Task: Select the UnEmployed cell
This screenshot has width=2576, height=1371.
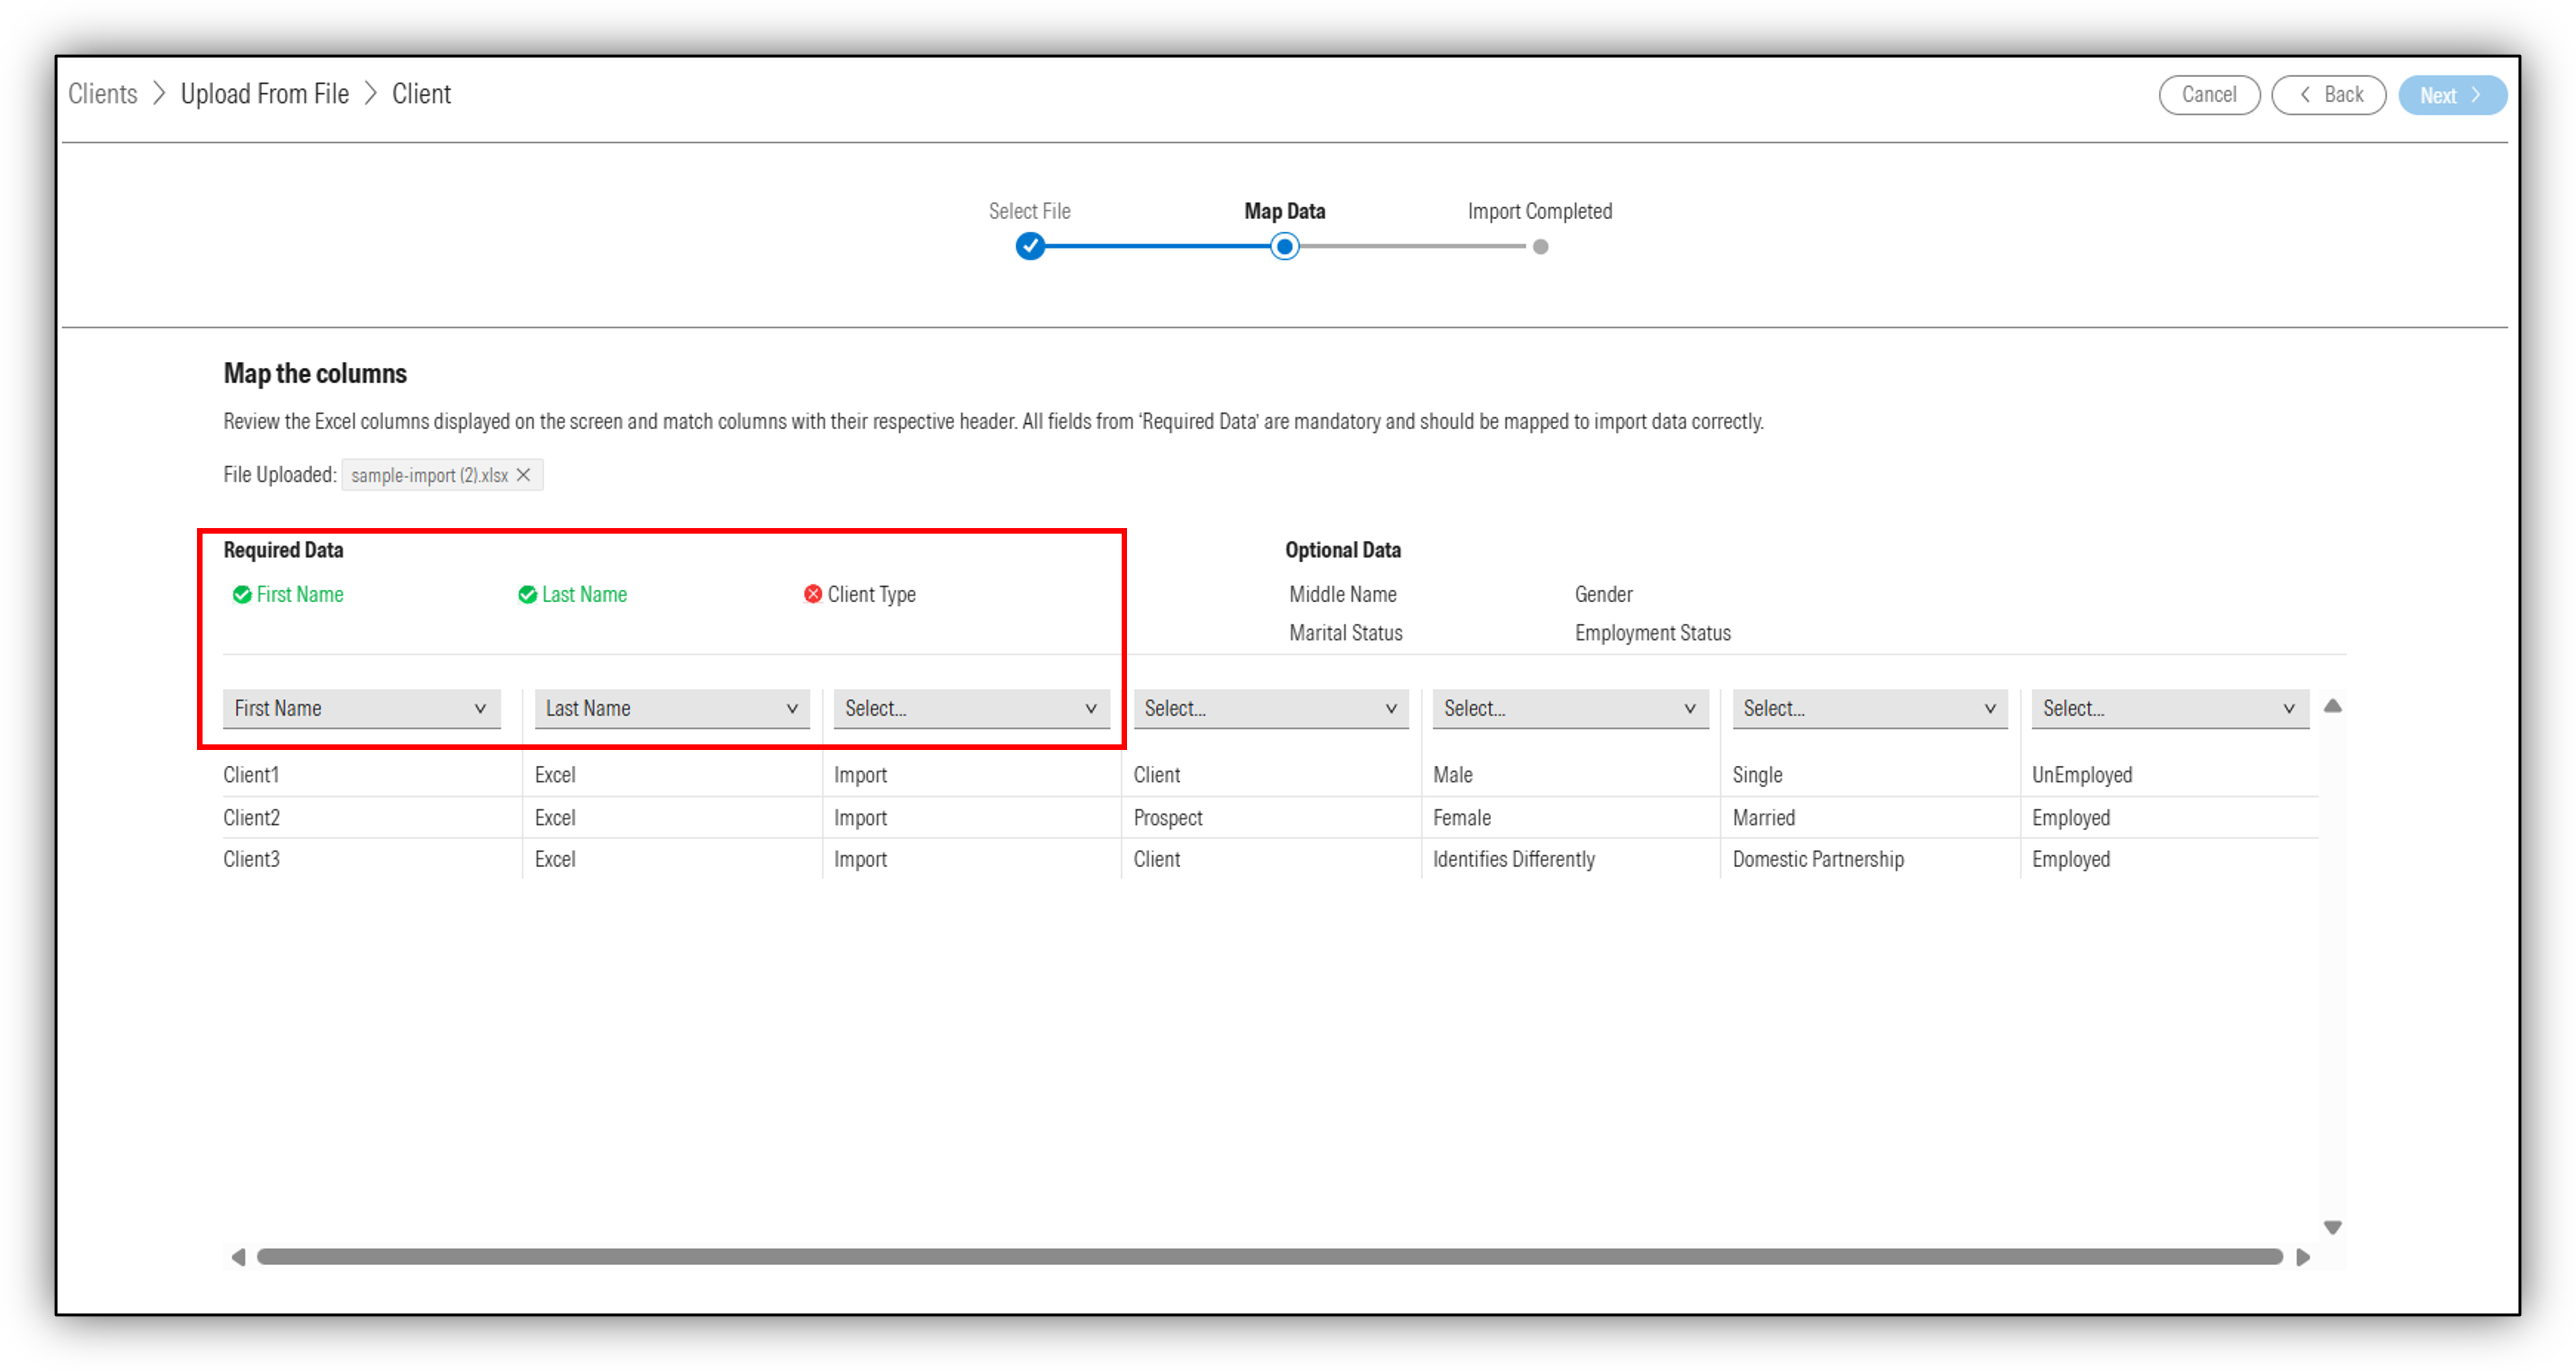Action: point(2082,775)
